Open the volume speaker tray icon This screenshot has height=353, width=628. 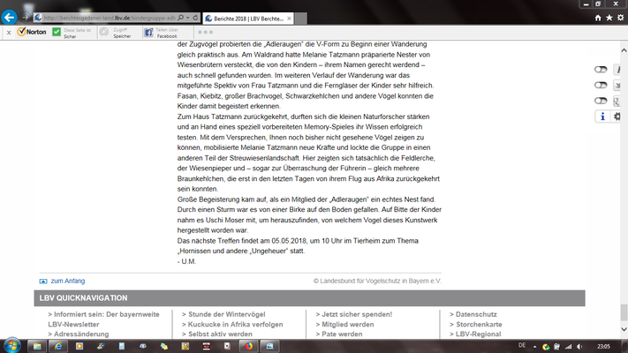point(579,347)
